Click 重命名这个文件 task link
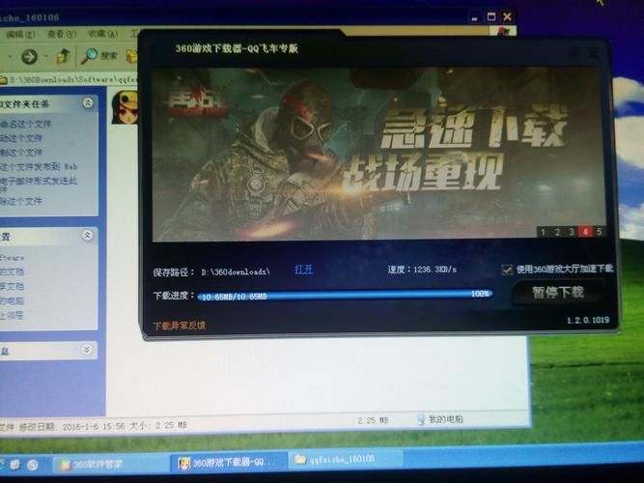 click(x=25, y=124)
